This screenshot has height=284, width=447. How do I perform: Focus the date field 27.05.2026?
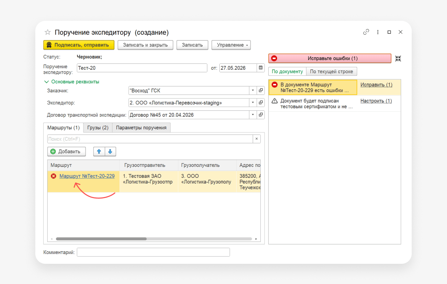[x=238, y=68]
